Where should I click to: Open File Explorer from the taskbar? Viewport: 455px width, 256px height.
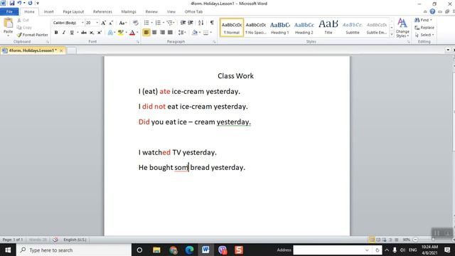click(x=156, y=250)
